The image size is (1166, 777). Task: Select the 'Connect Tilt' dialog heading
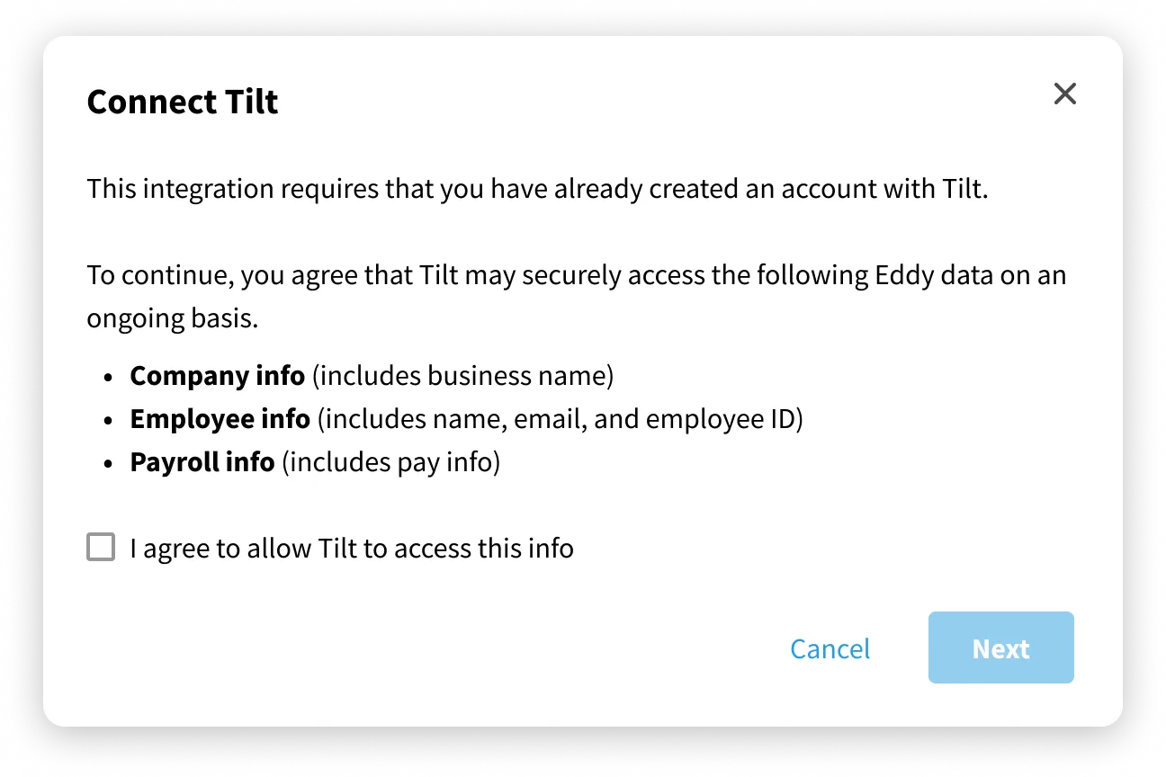pos(183,102)
